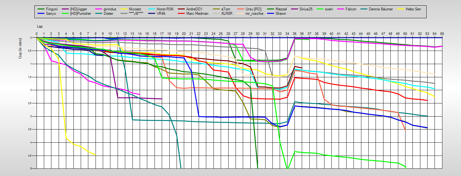The width and height of the screenshot is (461, 176).
Task: Select mr_roschie in the legend
Action: [254, 14]
